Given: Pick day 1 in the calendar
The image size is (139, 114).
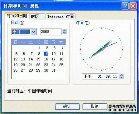Looking at the screenshot, I should pyautogui.click(x=39, y=48).
